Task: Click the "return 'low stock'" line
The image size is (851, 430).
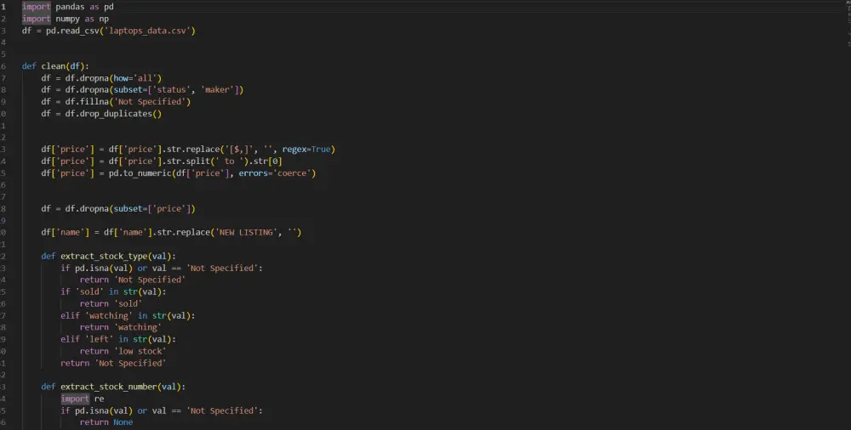Action: (123, 351)
